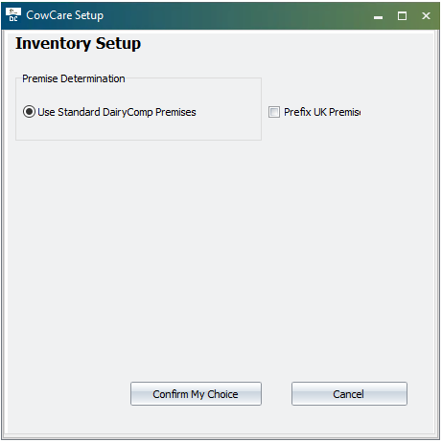
Task: Click blank space between Confirm and Cancel
Action: (276, 394)
